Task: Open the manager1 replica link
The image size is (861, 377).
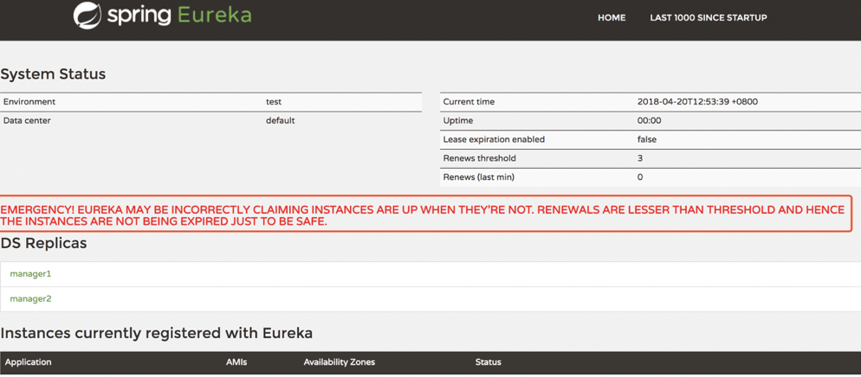Action: [30, 273]
